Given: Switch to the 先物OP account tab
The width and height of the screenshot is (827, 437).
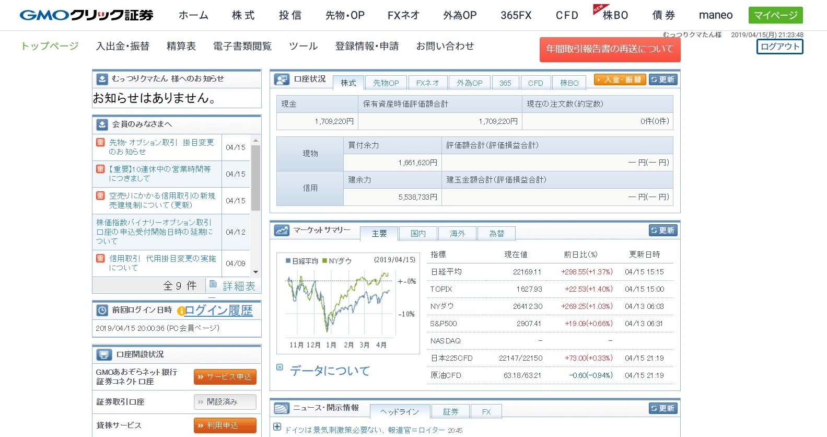Looking at the screenshot, I should tap(386, 83).
